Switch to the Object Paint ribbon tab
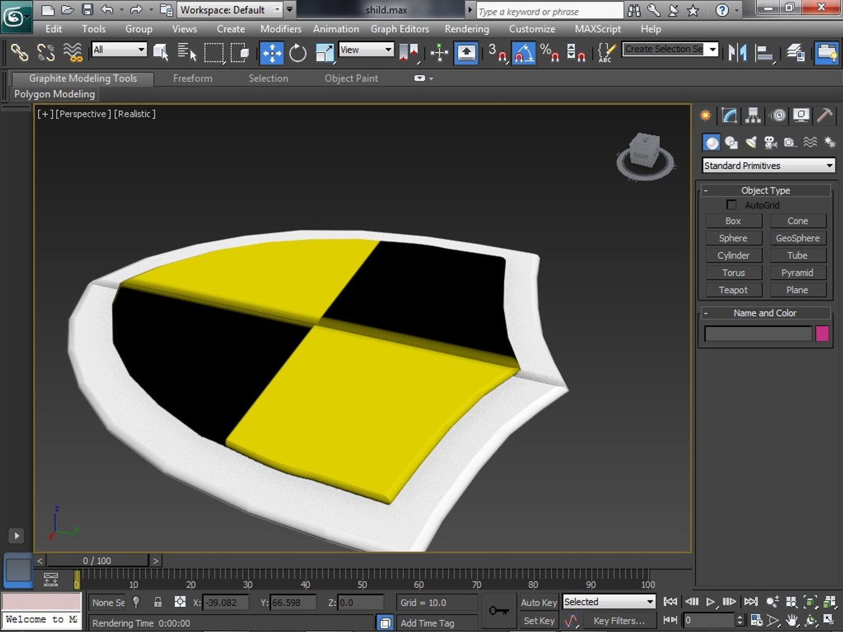843x632 pixels. click(x=351, y=78)
